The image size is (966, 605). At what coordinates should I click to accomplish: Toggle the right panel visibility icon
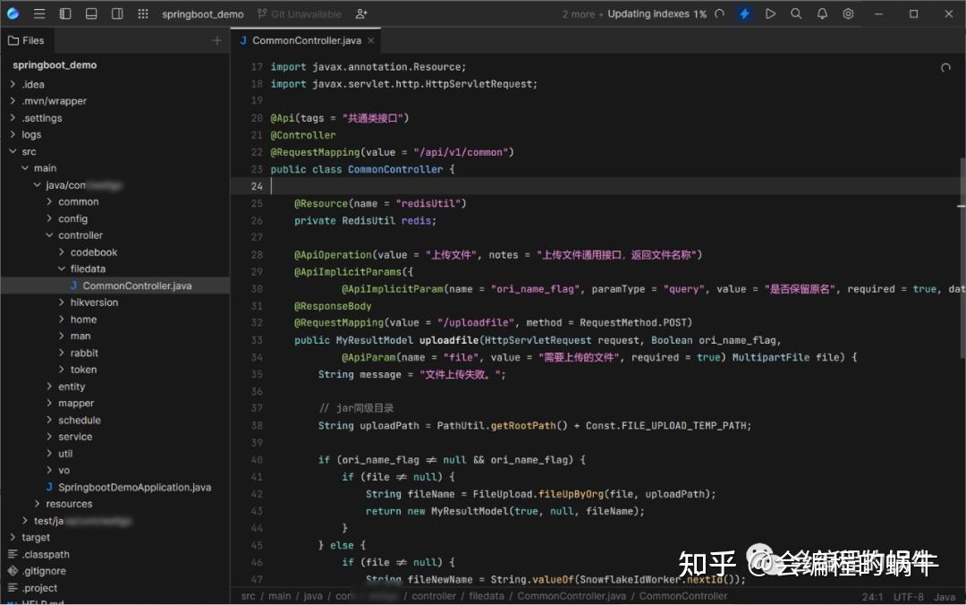click(x=116, y=13)
